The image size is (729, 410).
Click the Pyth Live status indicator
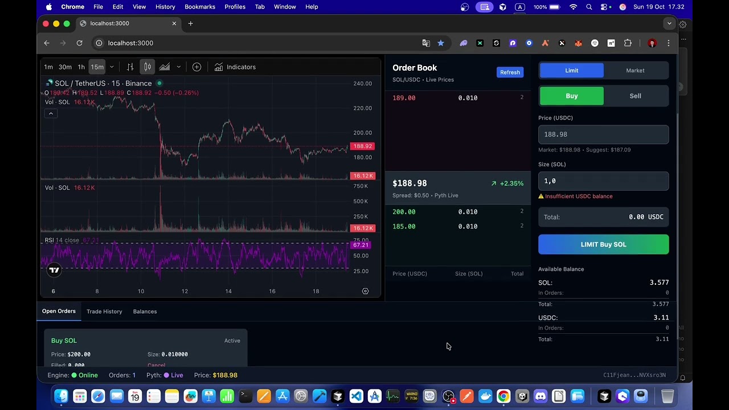(x=165, y=375)
